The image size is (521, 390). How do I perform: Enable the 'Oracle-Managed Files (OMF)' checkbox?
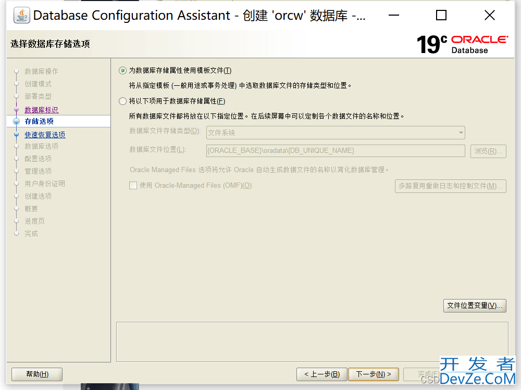click(x=133, y=186)
